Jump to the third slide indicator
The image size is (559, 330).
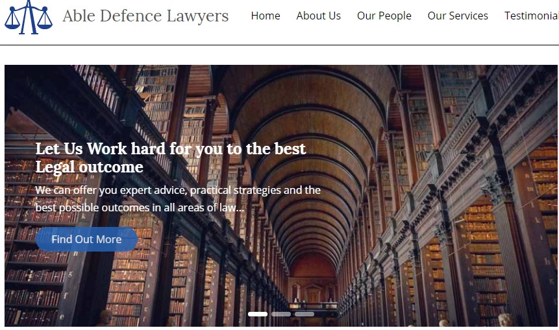[x=304, y=314]
